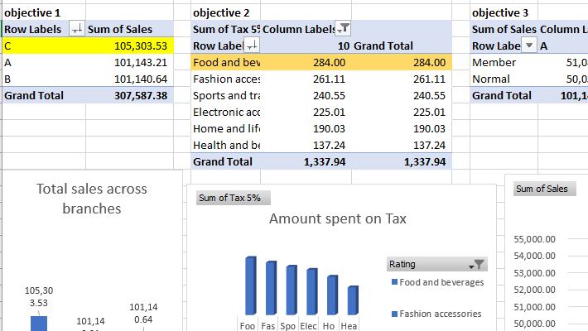Open Row Labels dropdown in objective 3 pivot
The width and height of the screenshot is (588, 331).
coord(529,46)
